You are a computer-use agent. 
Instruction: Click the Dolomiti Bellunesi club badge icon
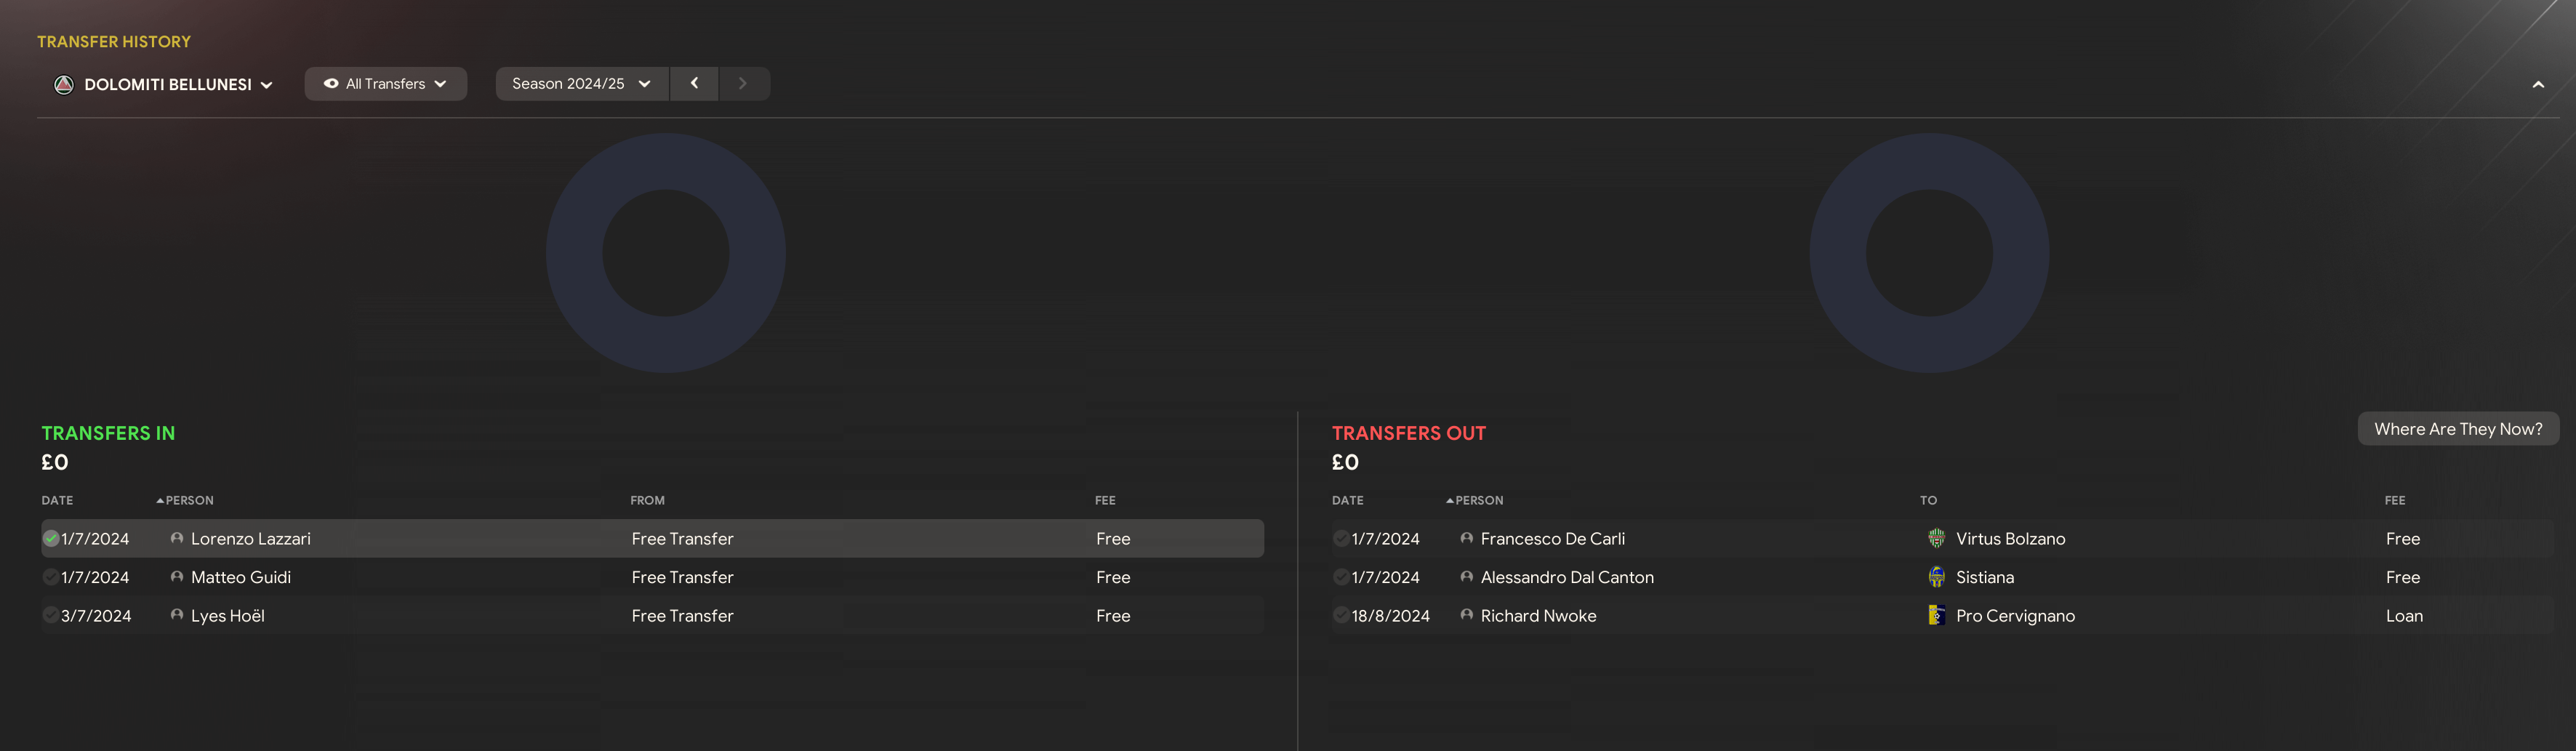point(64,85)
